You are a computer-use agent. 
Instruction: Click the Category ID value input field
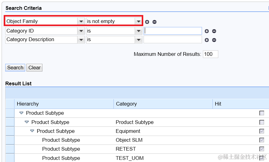173,31
